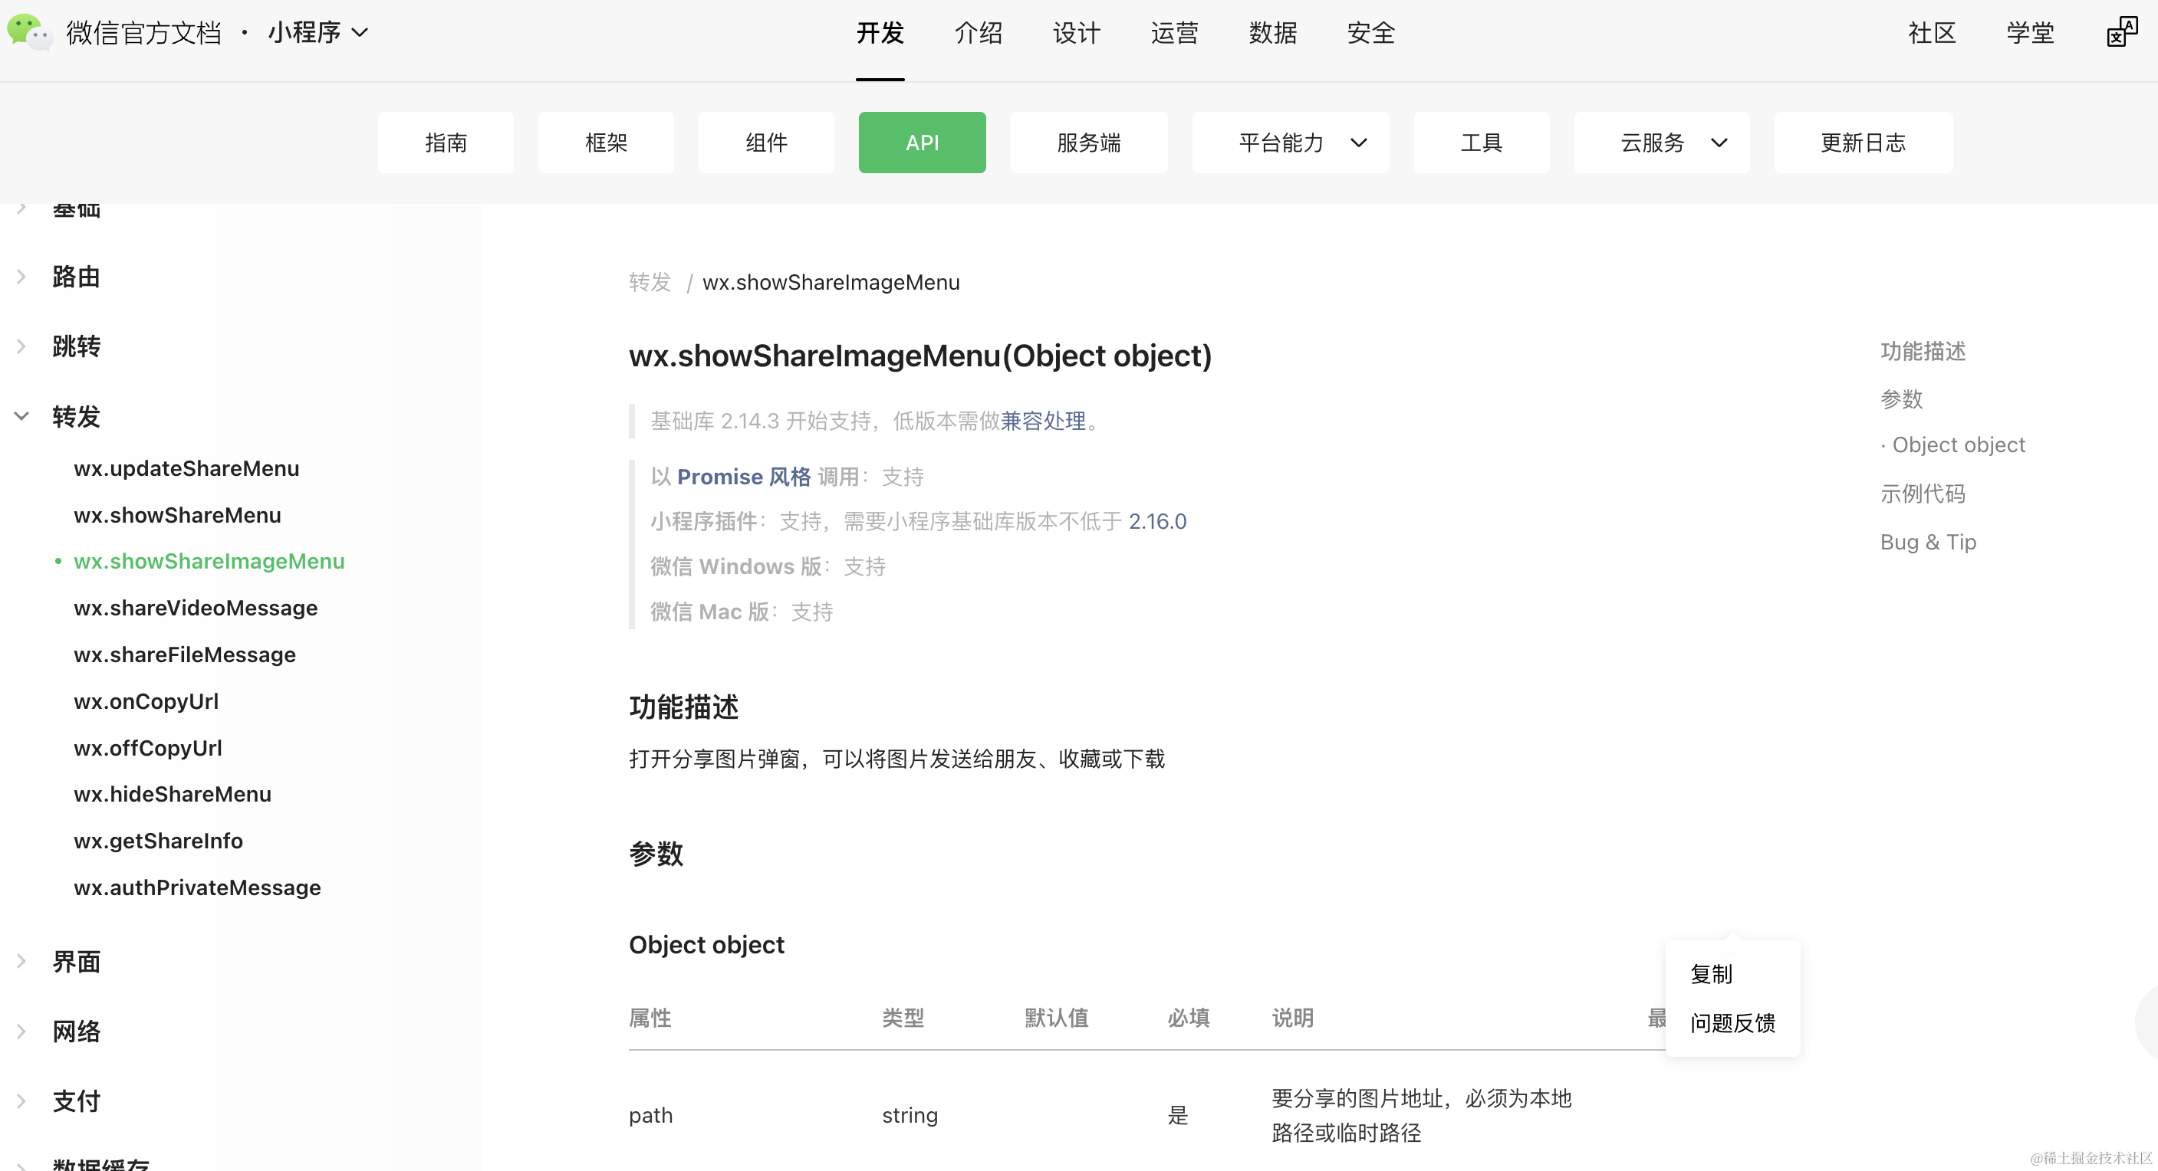The width and height of the screenshot is (2158, 1171).
Task: Switch to the 介绍 top tab
Action: [978, 33]
